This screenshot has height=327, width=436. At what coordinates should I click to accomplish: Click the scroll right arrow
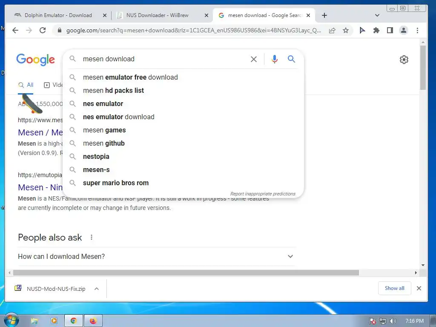(x=416, y=273)
